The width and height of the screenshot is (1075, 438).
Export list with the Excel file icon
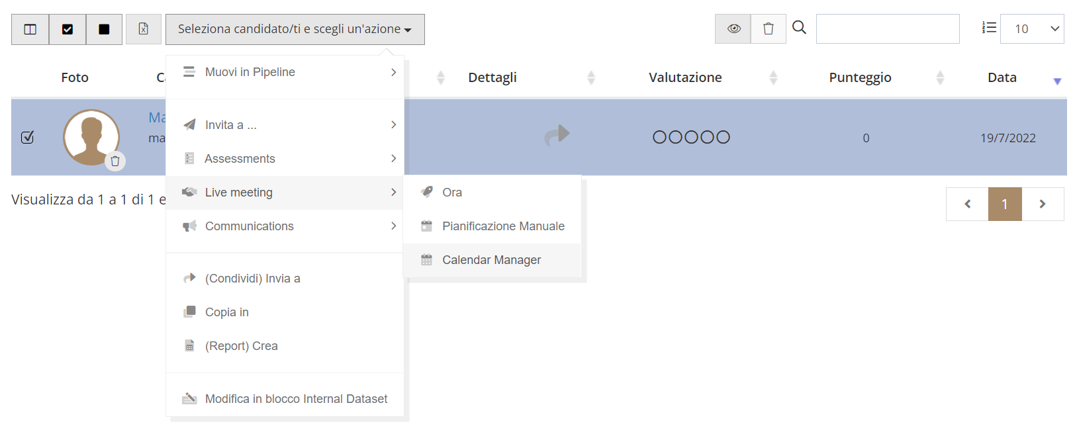point(144,29)
